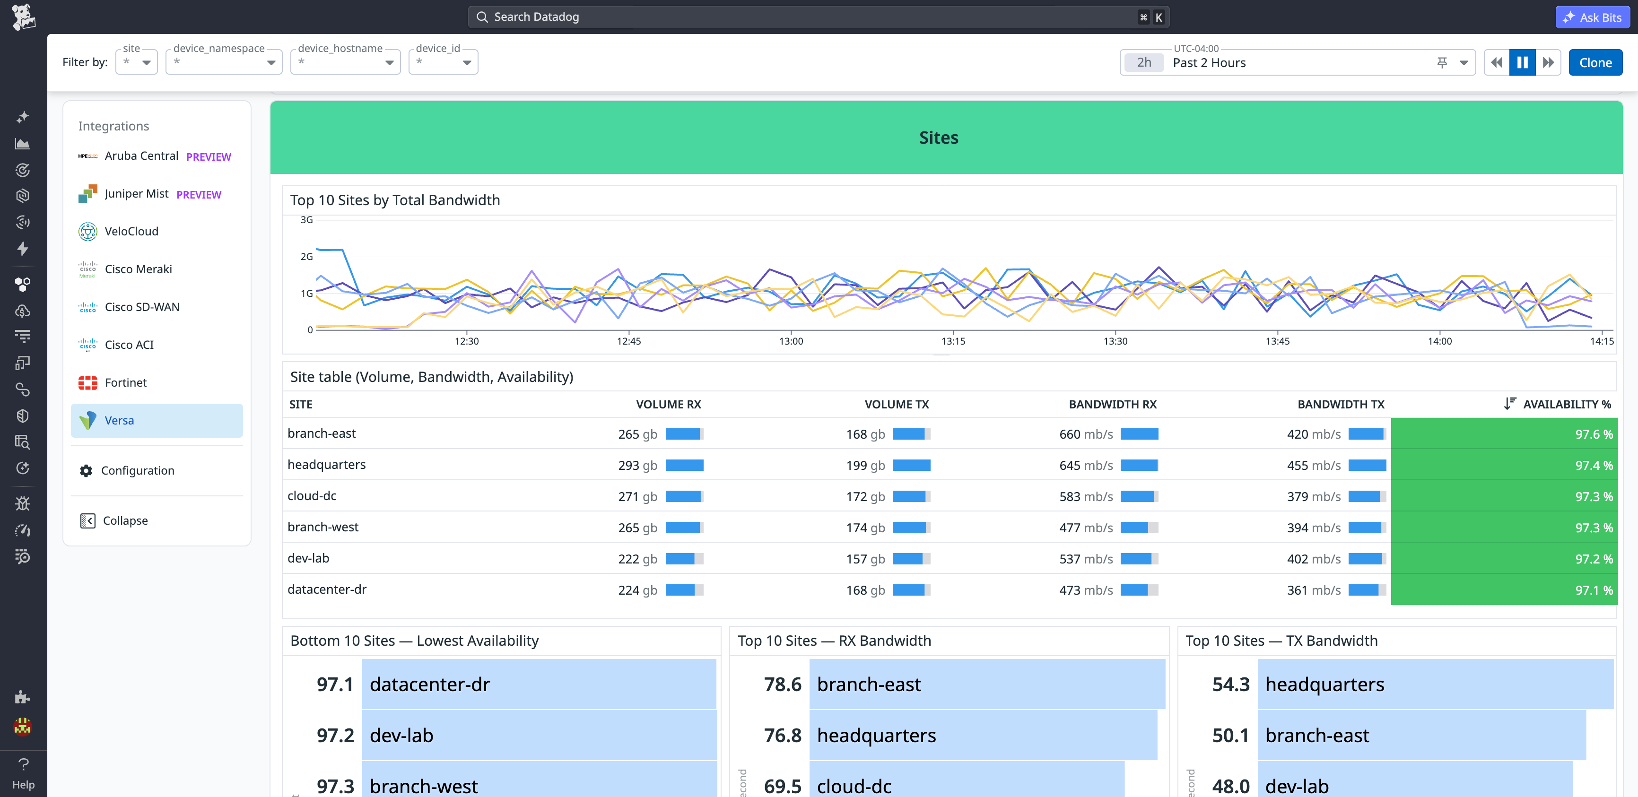Click the sort icon beside Availability %

pos(1510,404)
